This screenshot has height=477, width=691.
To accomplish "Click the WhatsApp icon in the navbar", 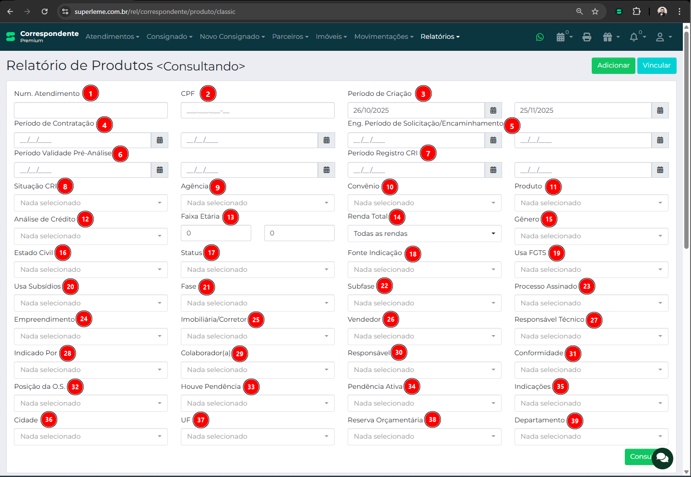I will pyautogui.click(x=540, y=37).
